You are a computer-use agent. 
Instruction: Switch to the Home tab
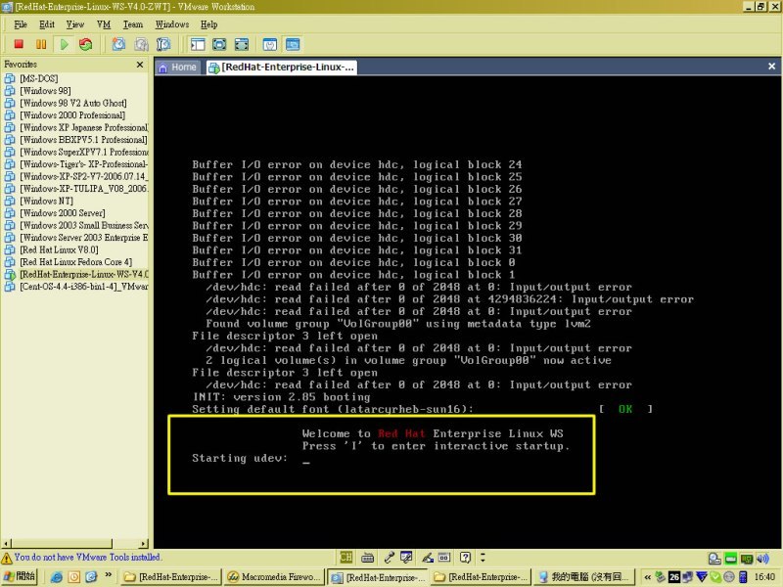point(178,68)
